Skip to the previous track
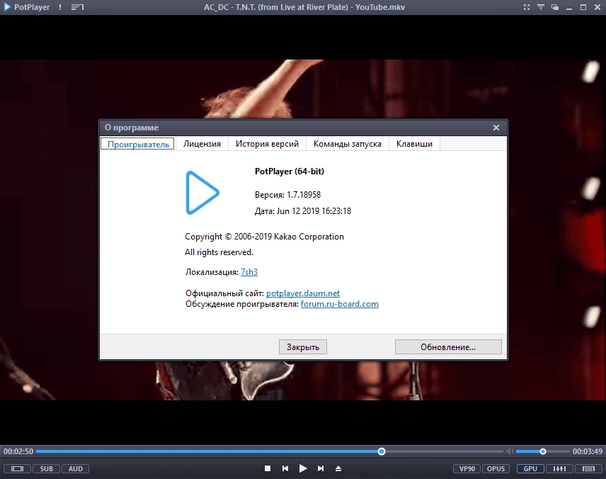 (x=285, y=468)
